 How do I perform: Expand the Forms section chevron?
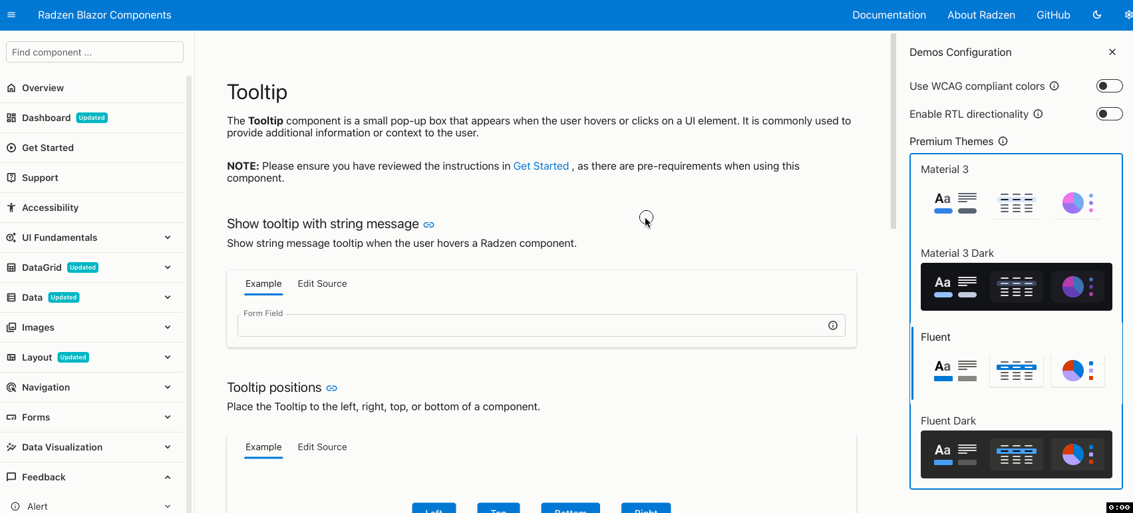coord(168,417)
